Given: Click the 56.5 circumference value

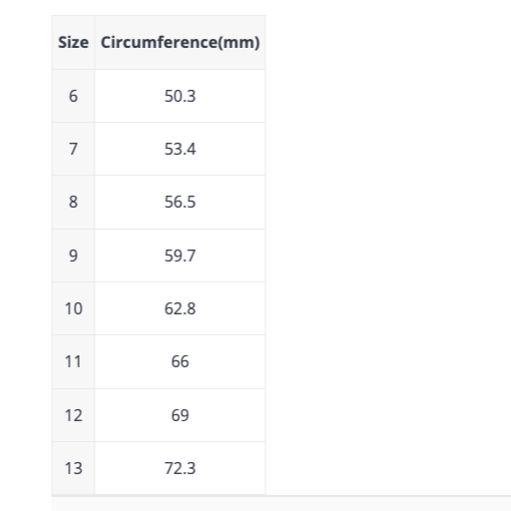Looking at the screenshot, I should pyautogui.click(x=180, y=202).
